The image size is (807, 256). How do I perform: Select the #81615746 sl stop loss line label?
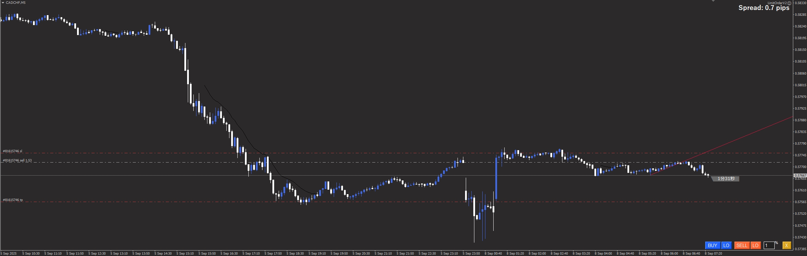(12, 151)
